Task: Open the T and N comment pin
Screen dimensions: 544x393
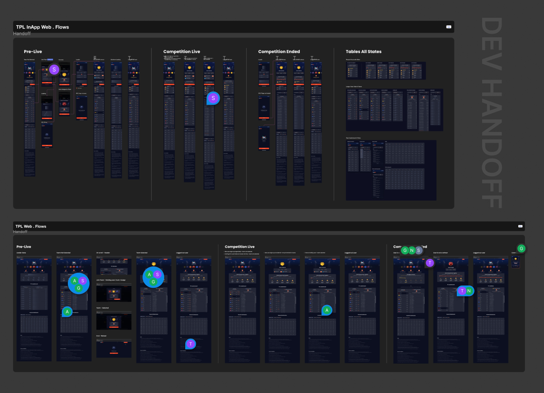Action: click(x=465, y=291)
